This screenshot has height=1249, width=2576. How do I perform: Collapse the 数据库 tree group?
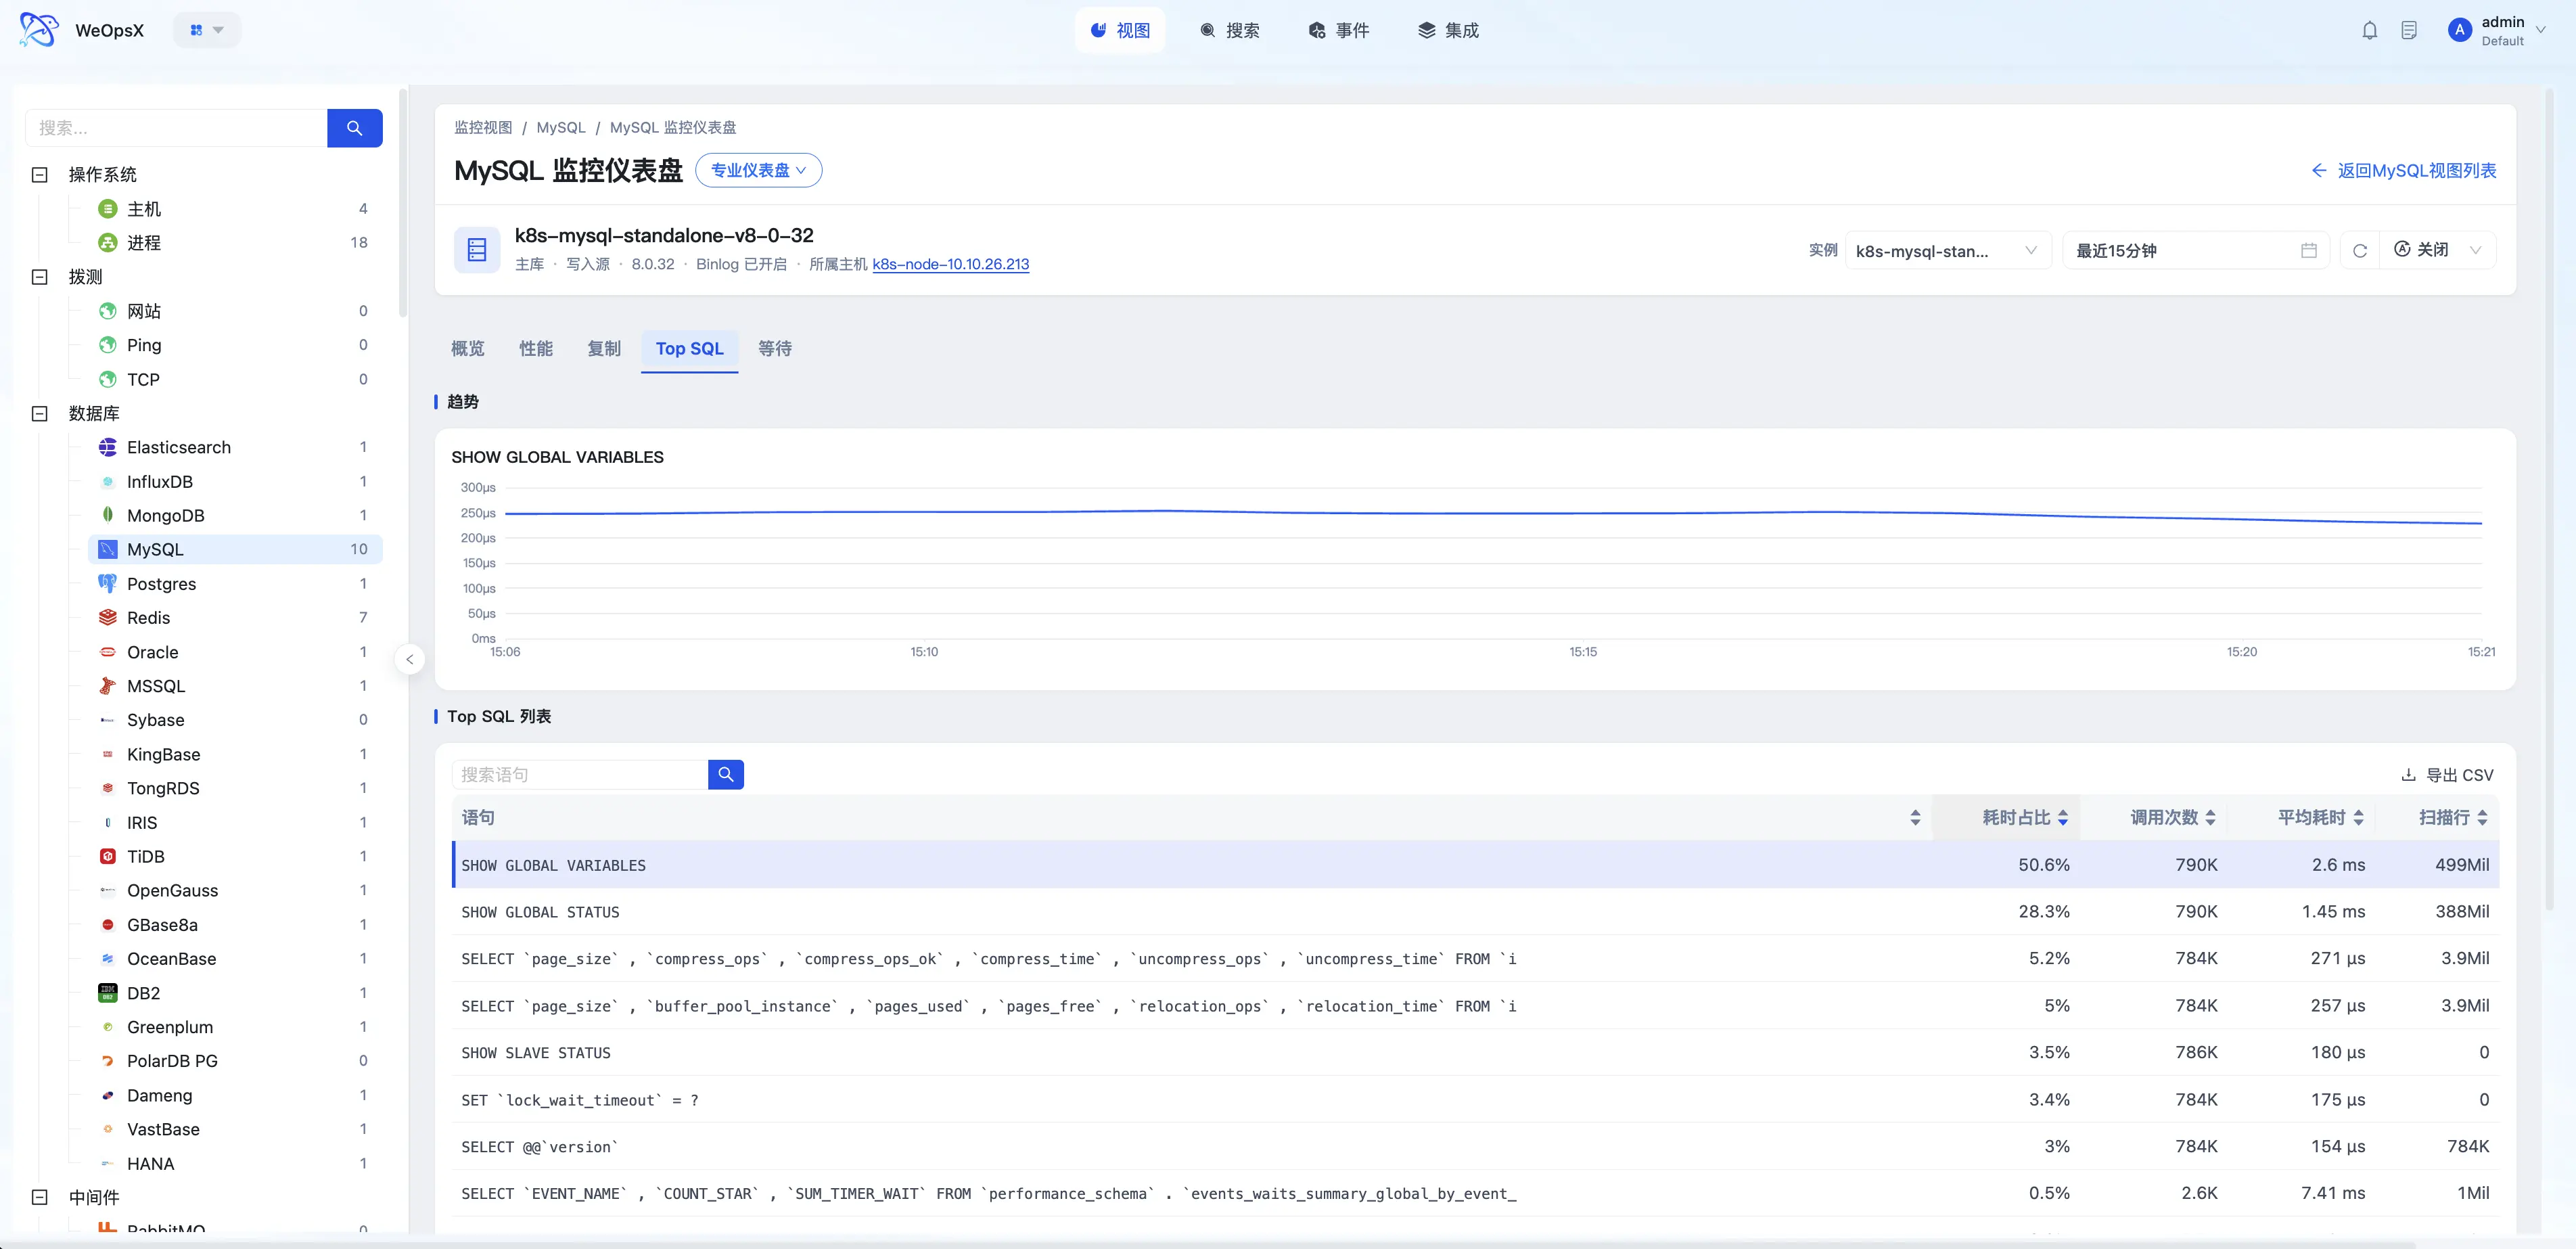40,413
